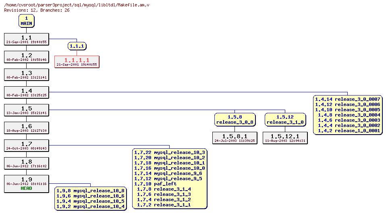Click 1.4.4 release_3_0_0002 entry

click(x=349, y=125)
